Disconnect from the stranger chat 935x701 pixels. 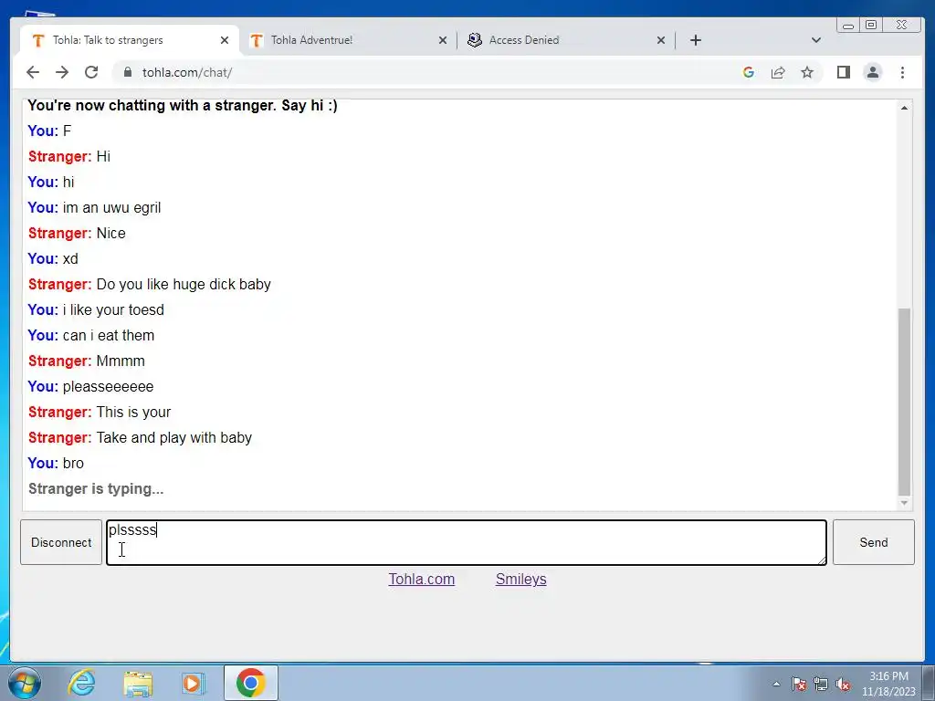(x=61, y=542)
